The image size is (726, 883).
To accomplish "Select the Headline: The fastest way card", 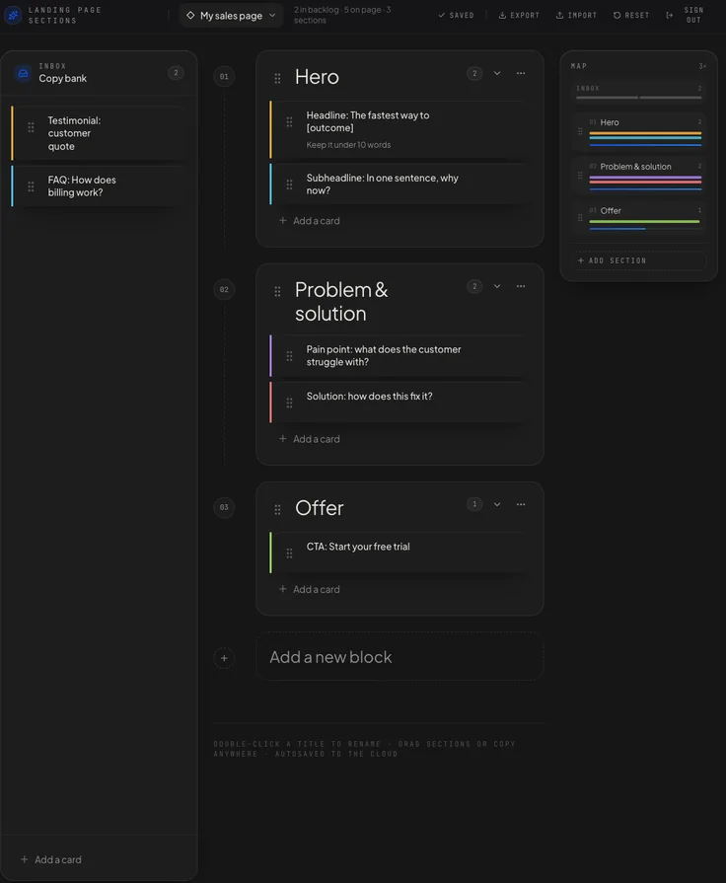I will click(399, 130).
